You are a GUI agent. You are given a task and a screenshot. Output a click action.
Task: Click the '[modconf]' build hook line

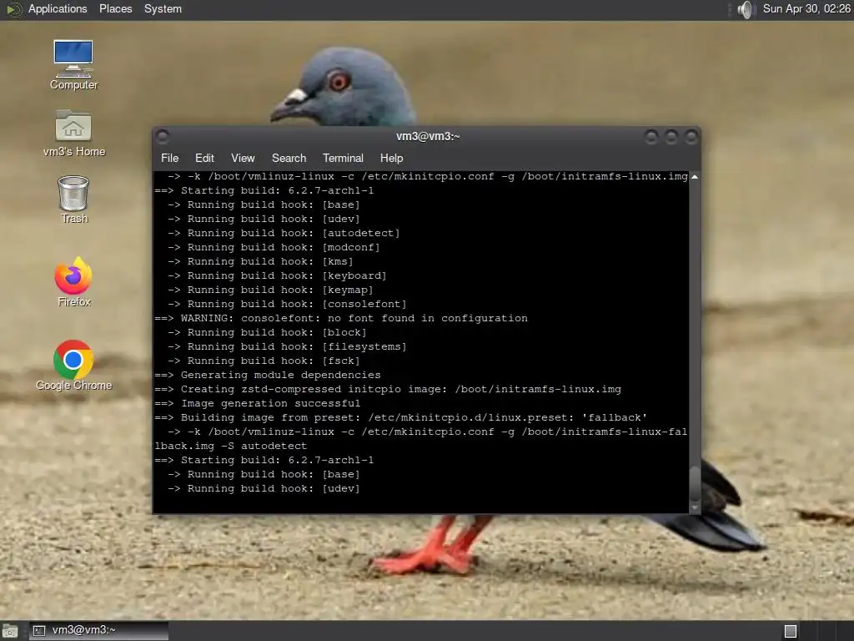point(274,247)
